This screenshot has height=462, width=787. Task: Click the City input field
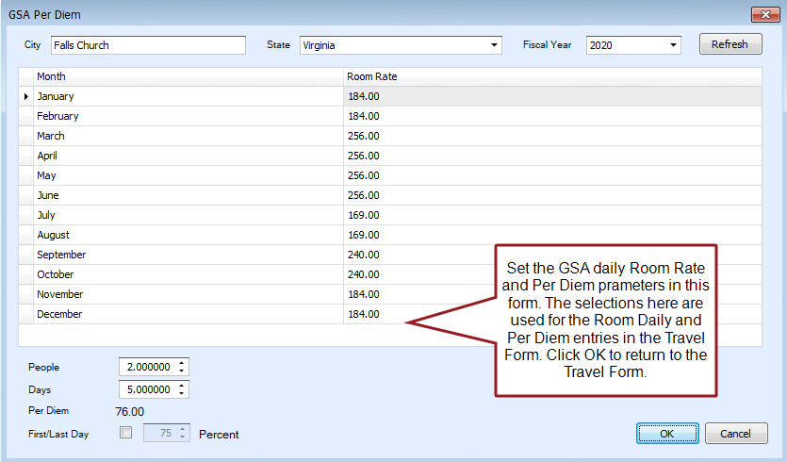point(148,45)
